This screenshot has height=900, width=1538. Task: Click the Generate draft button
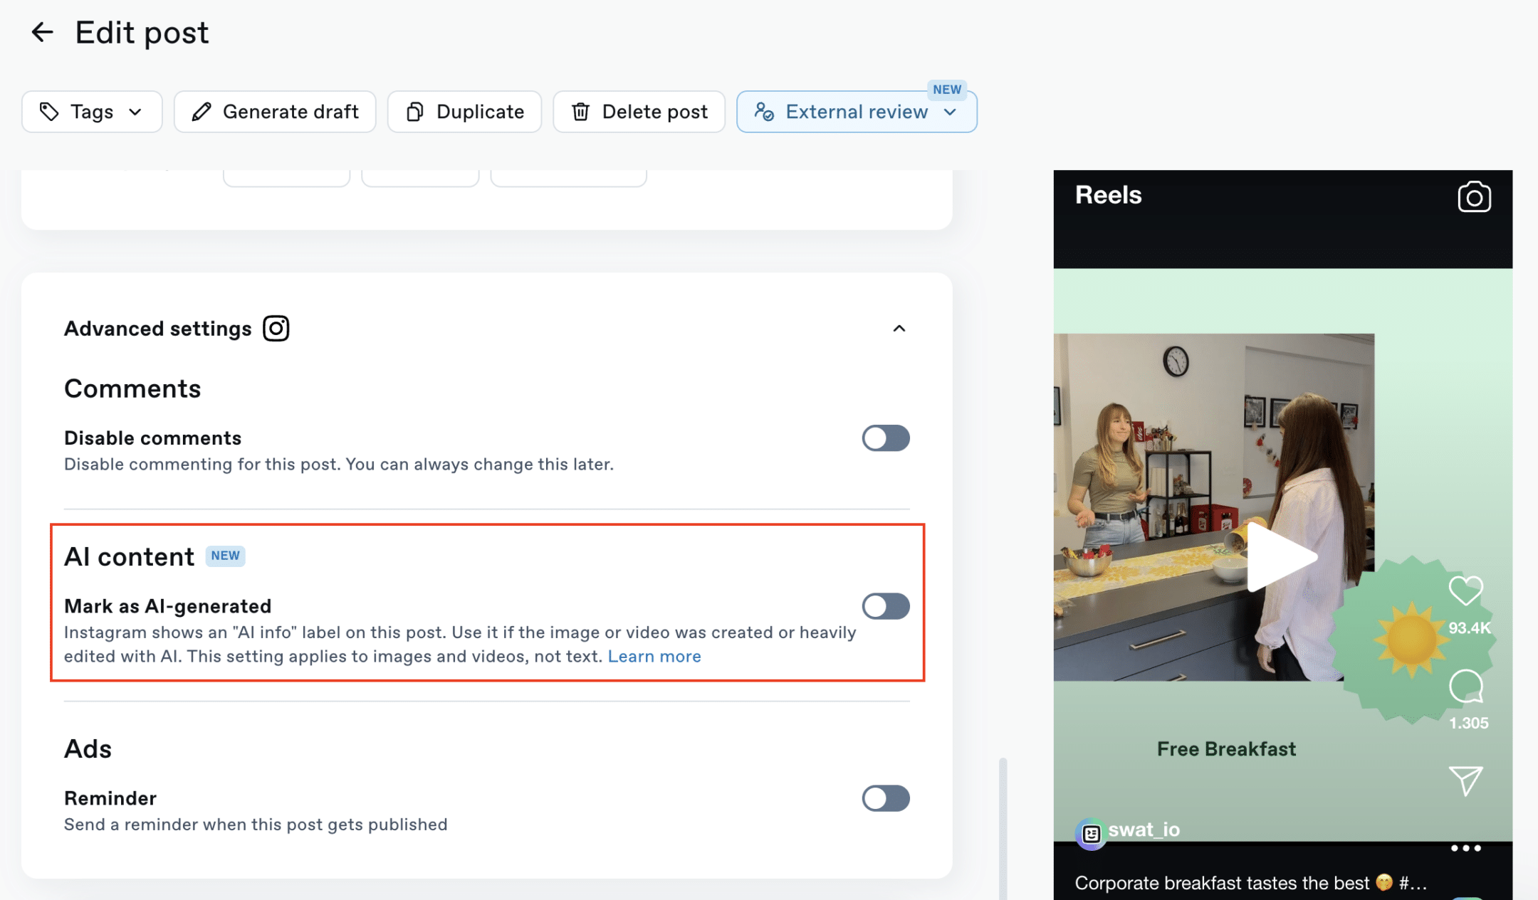click(275, 112)
